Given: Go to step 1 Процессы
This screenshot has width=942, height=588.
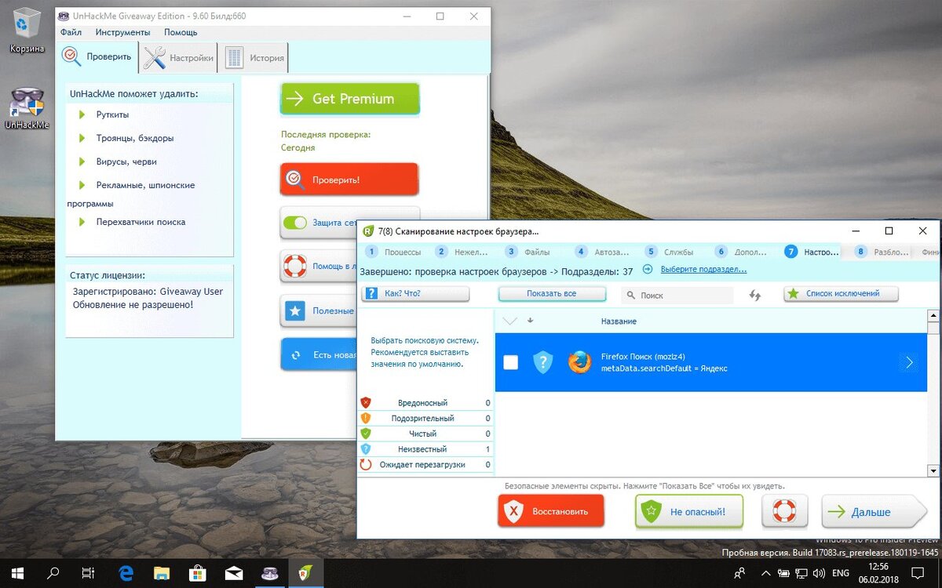Looking at the screenshot, I should [x=395, y=252].
